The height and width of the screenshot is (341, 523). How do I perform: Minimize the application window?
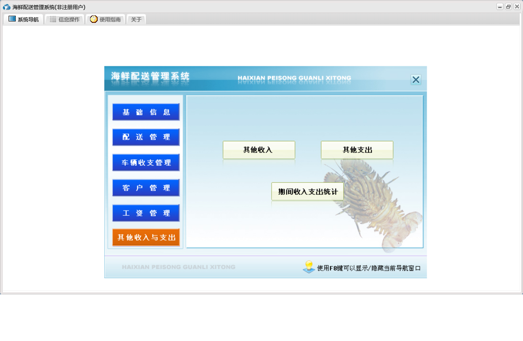coord(500,7)
